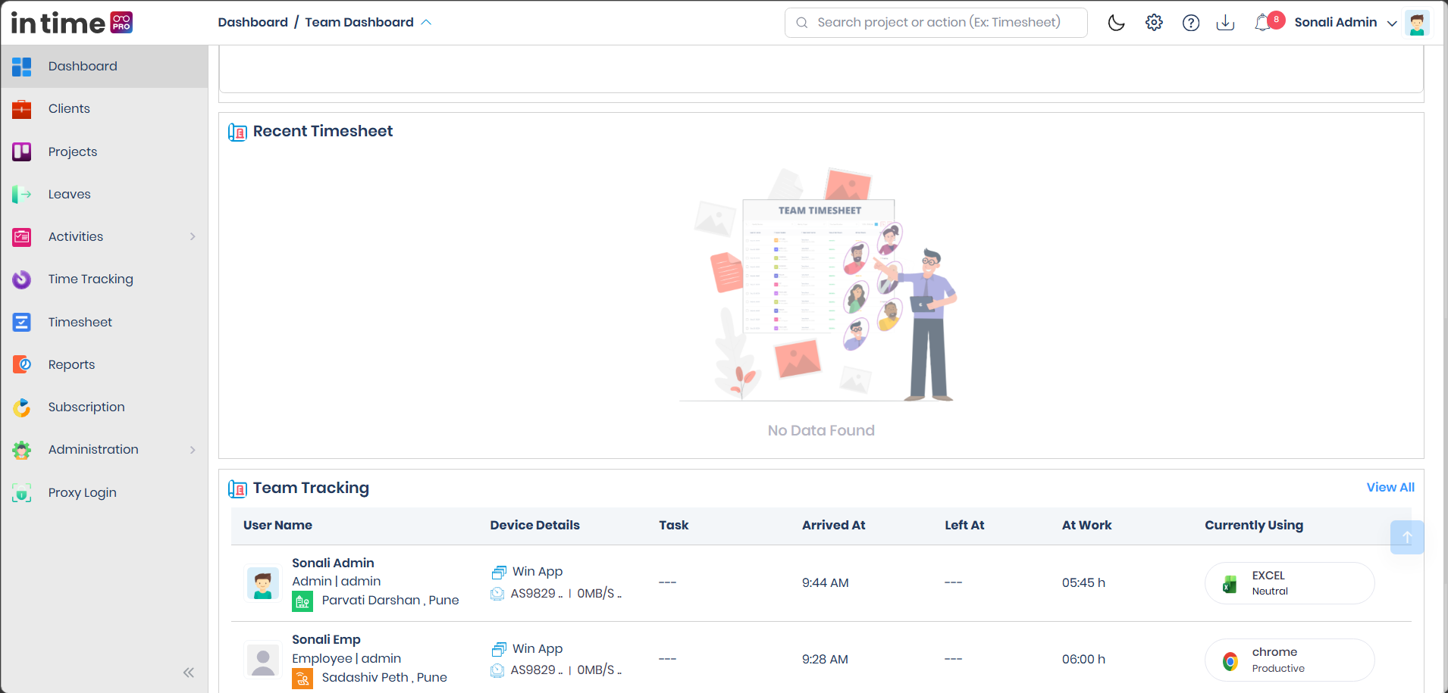Viewport: 1448px width, 693px height.
Task: Click the chrome Productive app badge
Action: point(1289,660)
